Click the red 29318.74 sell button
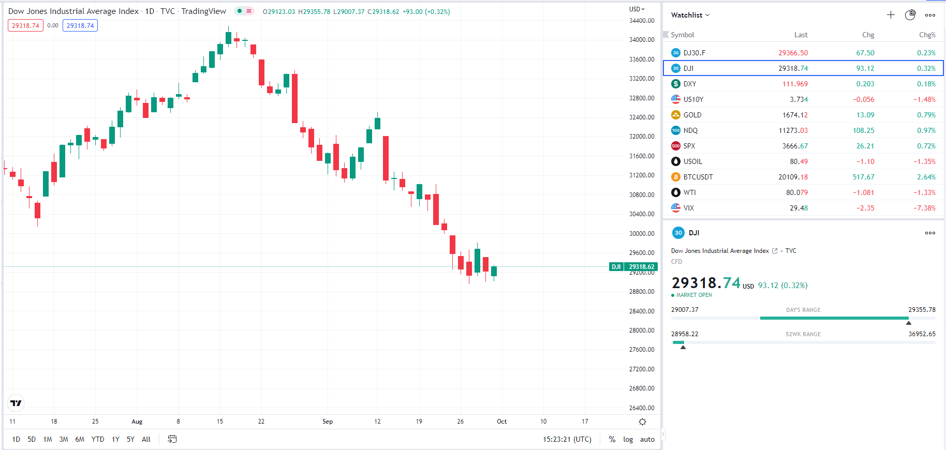Image resolution: width=946 pixels, height=450 pixels. pyautogui.click(x=25, y=25)
